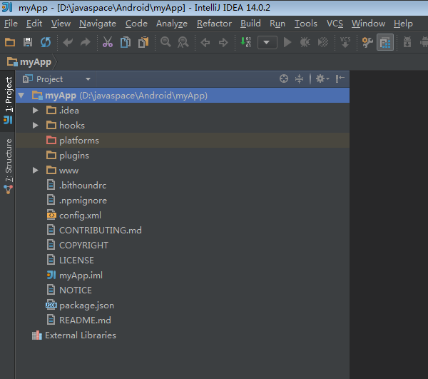Hide the Project tool window
Image resolution: width=428 pixels, height=379 pixels.
click(340, 79)
